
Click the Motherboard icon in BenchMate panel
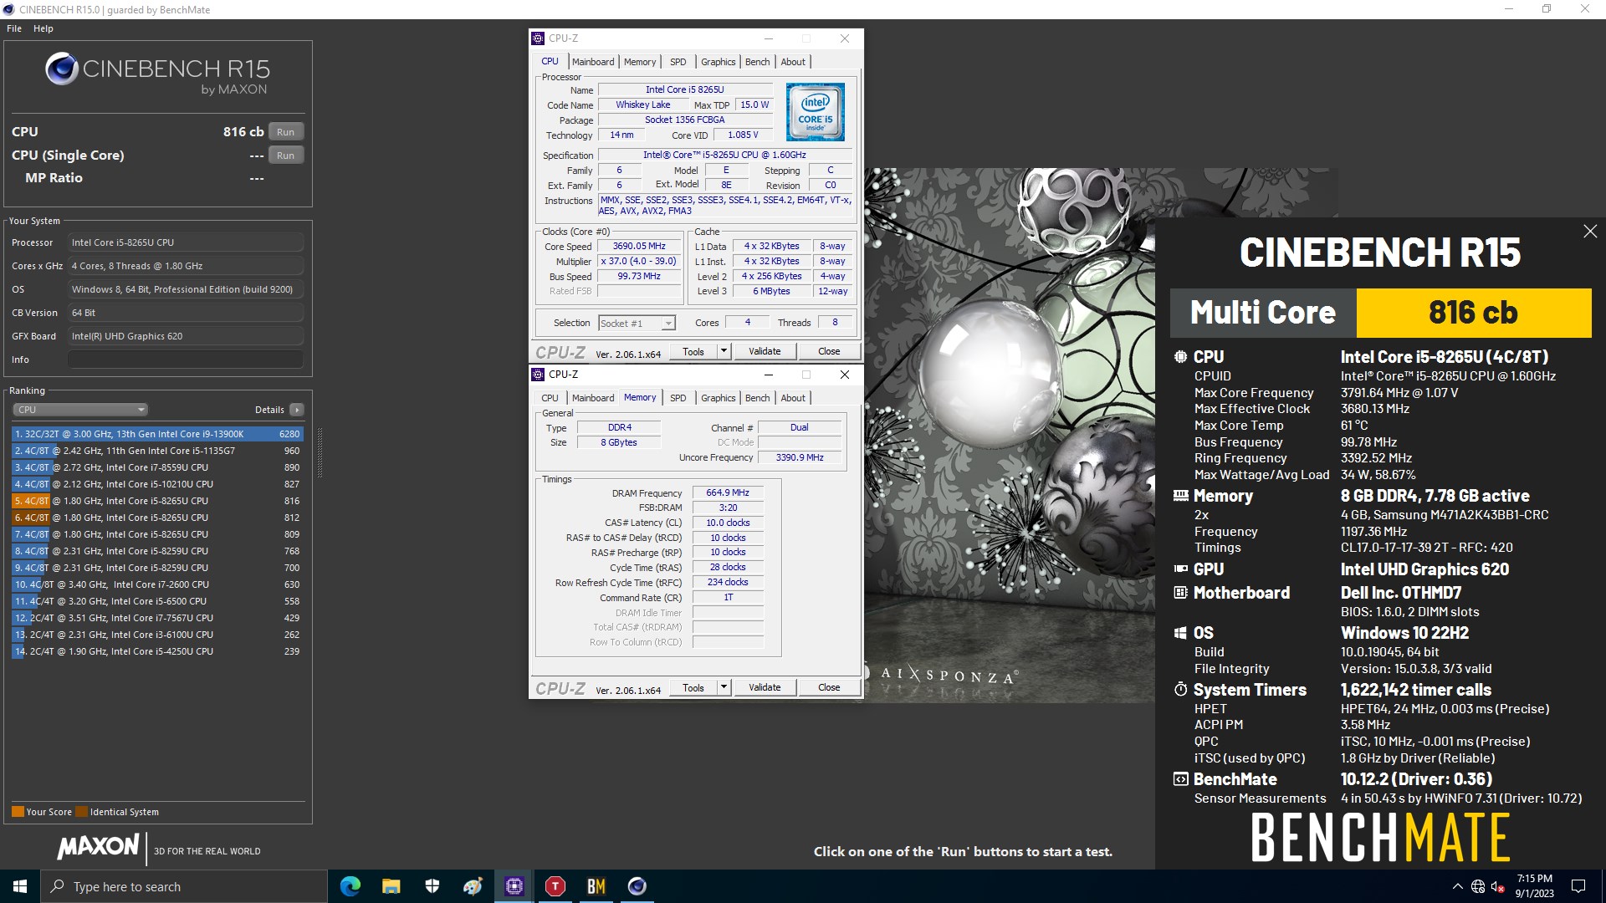point(1180,593)
